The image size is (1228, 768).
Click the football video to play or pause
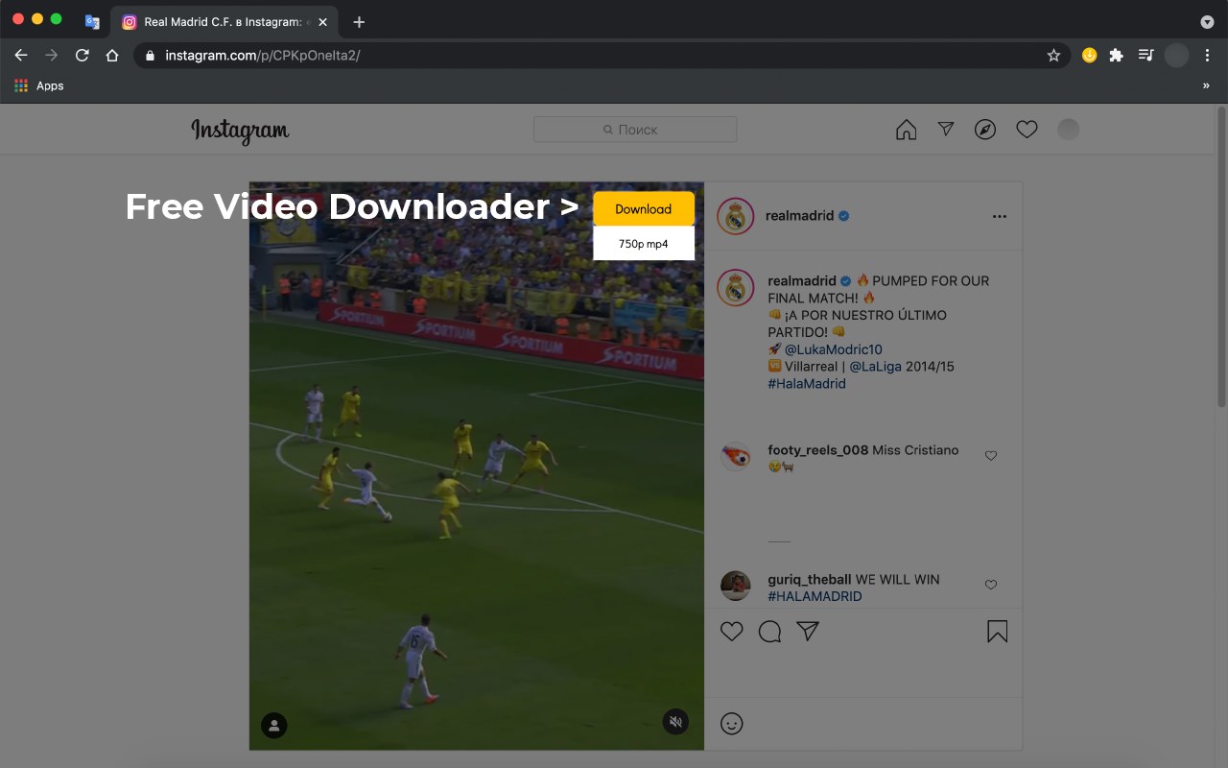coord(477,466)
